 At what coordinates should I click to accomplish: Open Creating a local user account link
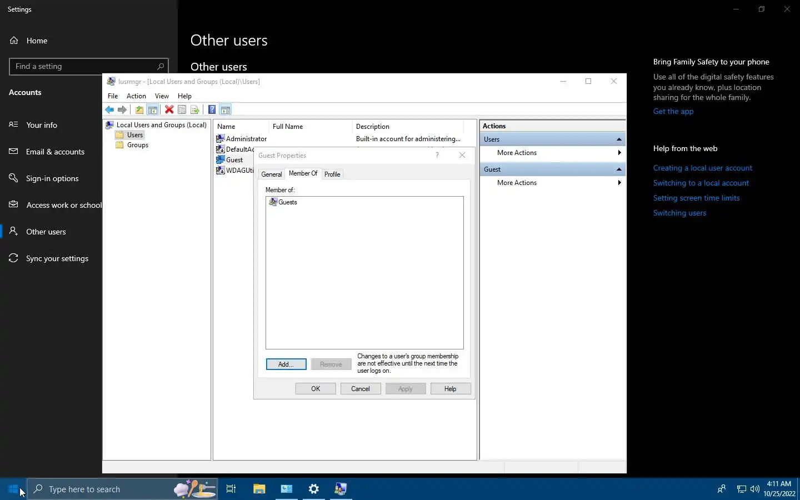703,168
